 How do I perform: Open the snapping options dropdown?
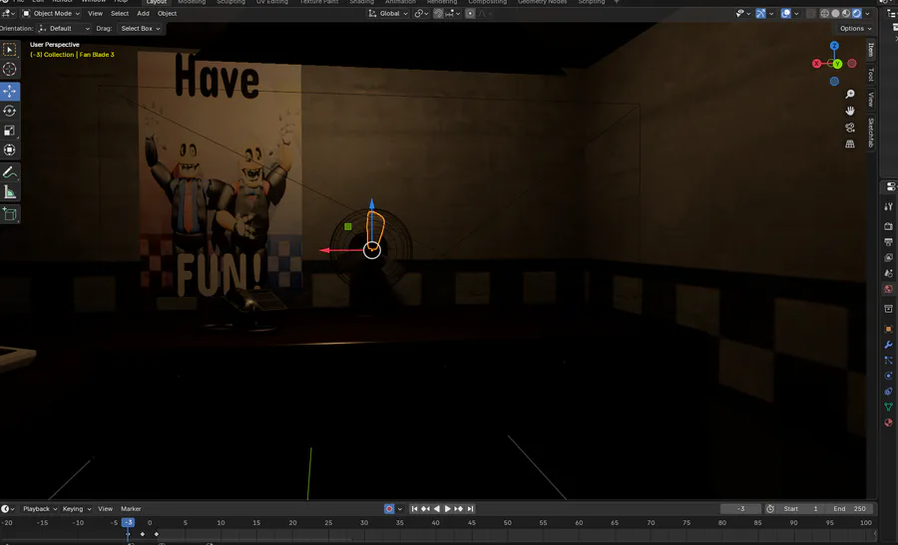(452, 13)
